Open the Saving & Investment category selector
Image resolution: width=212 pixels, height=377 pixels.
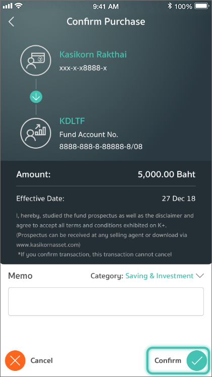click(x=159, y=276)
